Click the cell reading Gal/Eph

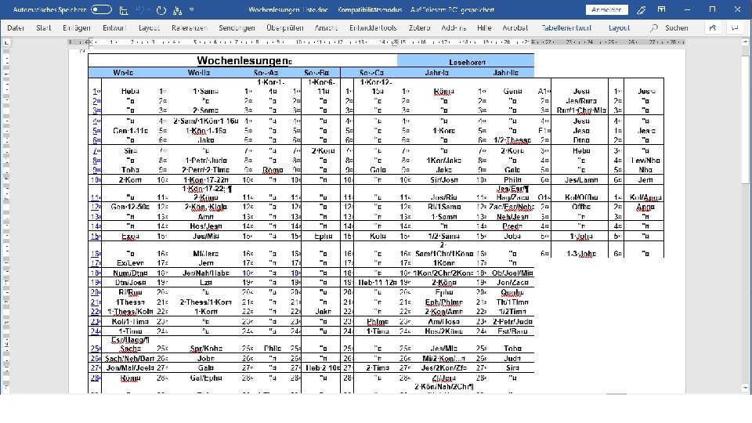coord(206,378)
